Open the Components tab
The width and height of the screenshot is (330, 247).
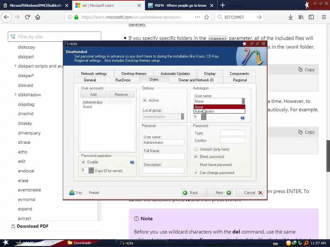coord(239,74)
